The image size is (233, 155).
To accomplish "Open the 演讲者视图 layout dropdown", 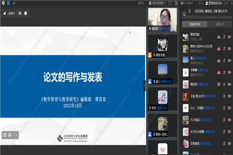I will 157,3.
